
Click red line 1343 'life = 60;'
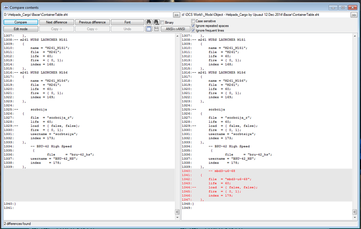tap(219, 183)
